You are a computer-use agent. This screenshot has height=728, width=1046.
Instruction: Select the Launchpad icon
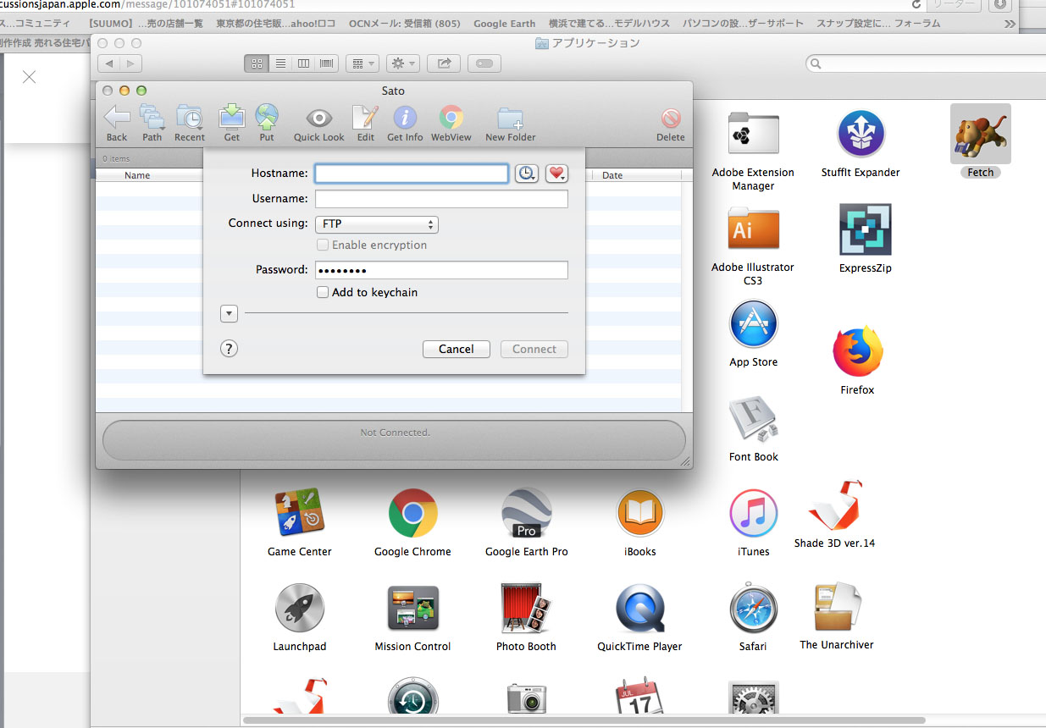300,608
